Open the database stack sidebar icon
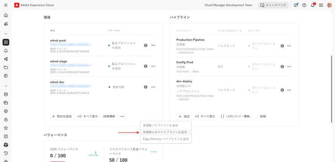Screen dimensions: 335x162 (6, 94)
